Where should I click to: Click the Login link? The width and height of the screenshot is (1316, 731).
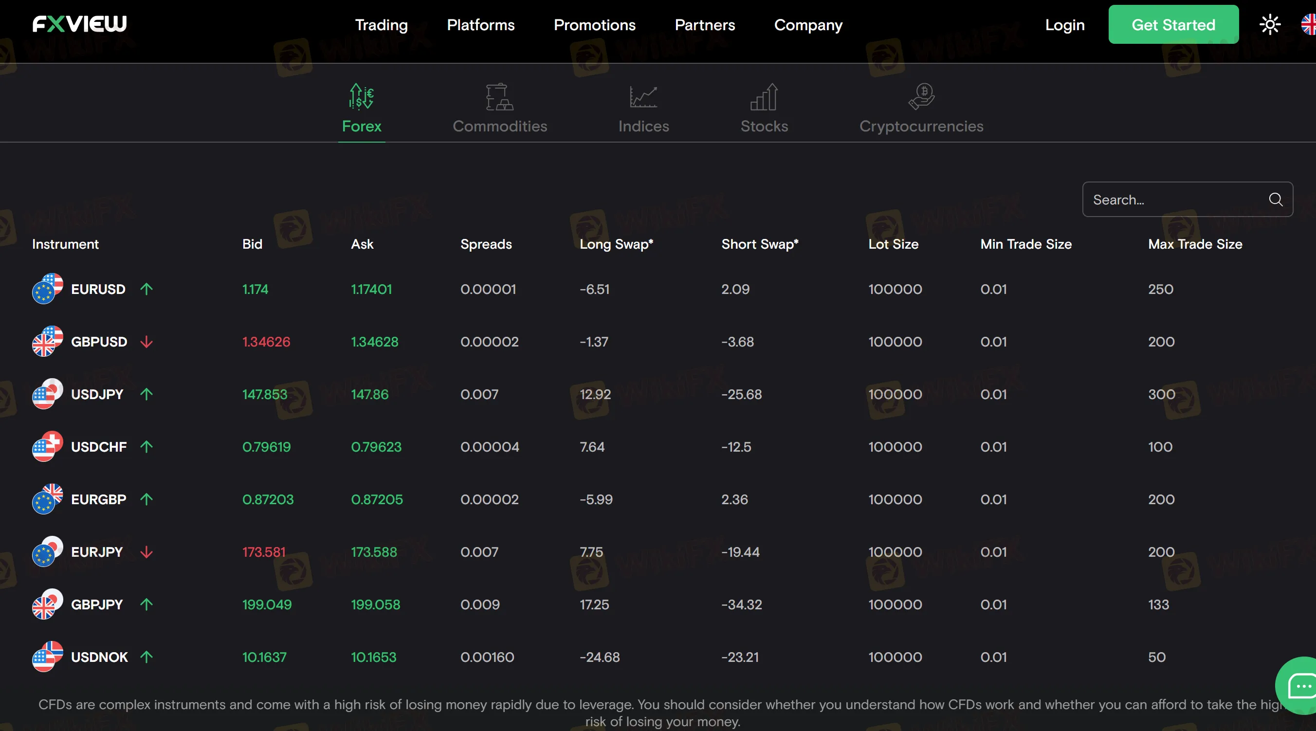1065,25
